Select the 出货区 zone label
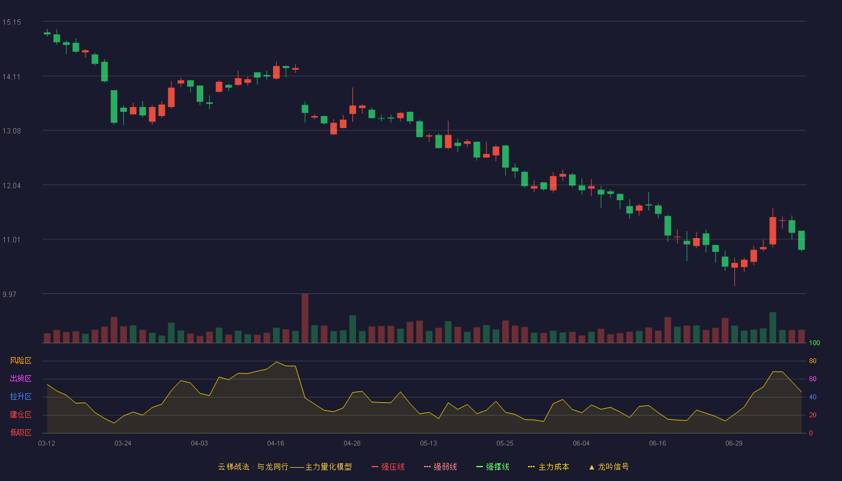 tap(20, 379)
